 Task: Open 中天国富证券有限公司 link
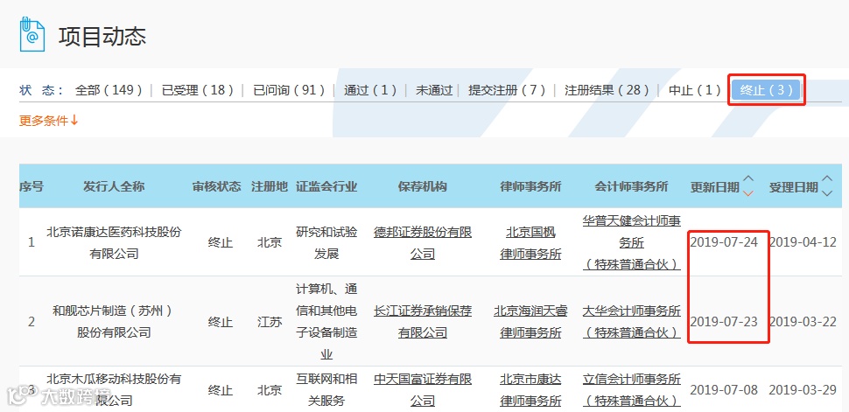pos(423,390)
